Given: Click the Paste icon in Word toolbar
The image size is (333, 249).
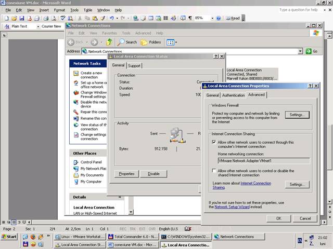Looking at the screenshot, I should pos(95,18).
